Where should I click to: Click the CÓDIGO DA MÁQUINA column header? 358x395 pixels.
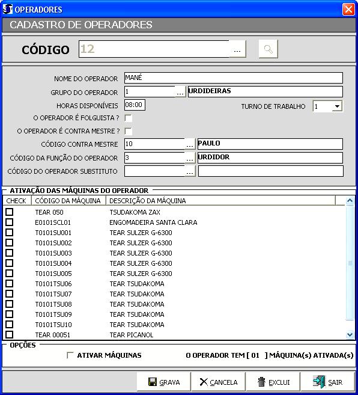tap(68, 201)
